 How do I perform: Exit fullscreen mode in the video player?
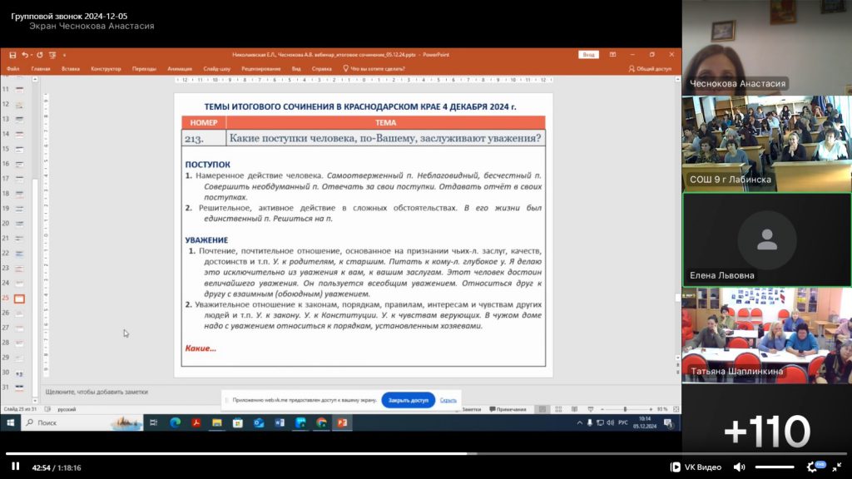(x=837, y=467)
